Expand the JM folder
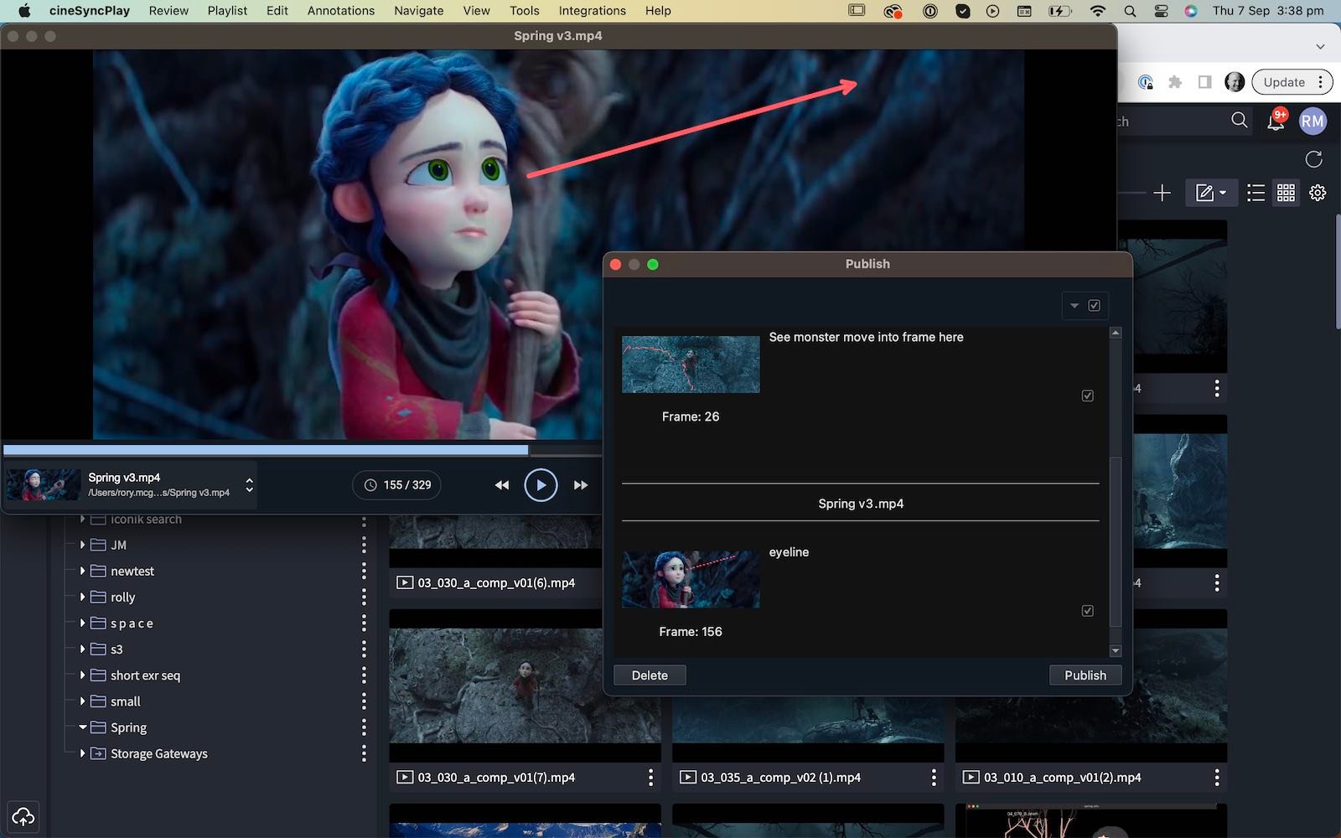 click(82, 545)
